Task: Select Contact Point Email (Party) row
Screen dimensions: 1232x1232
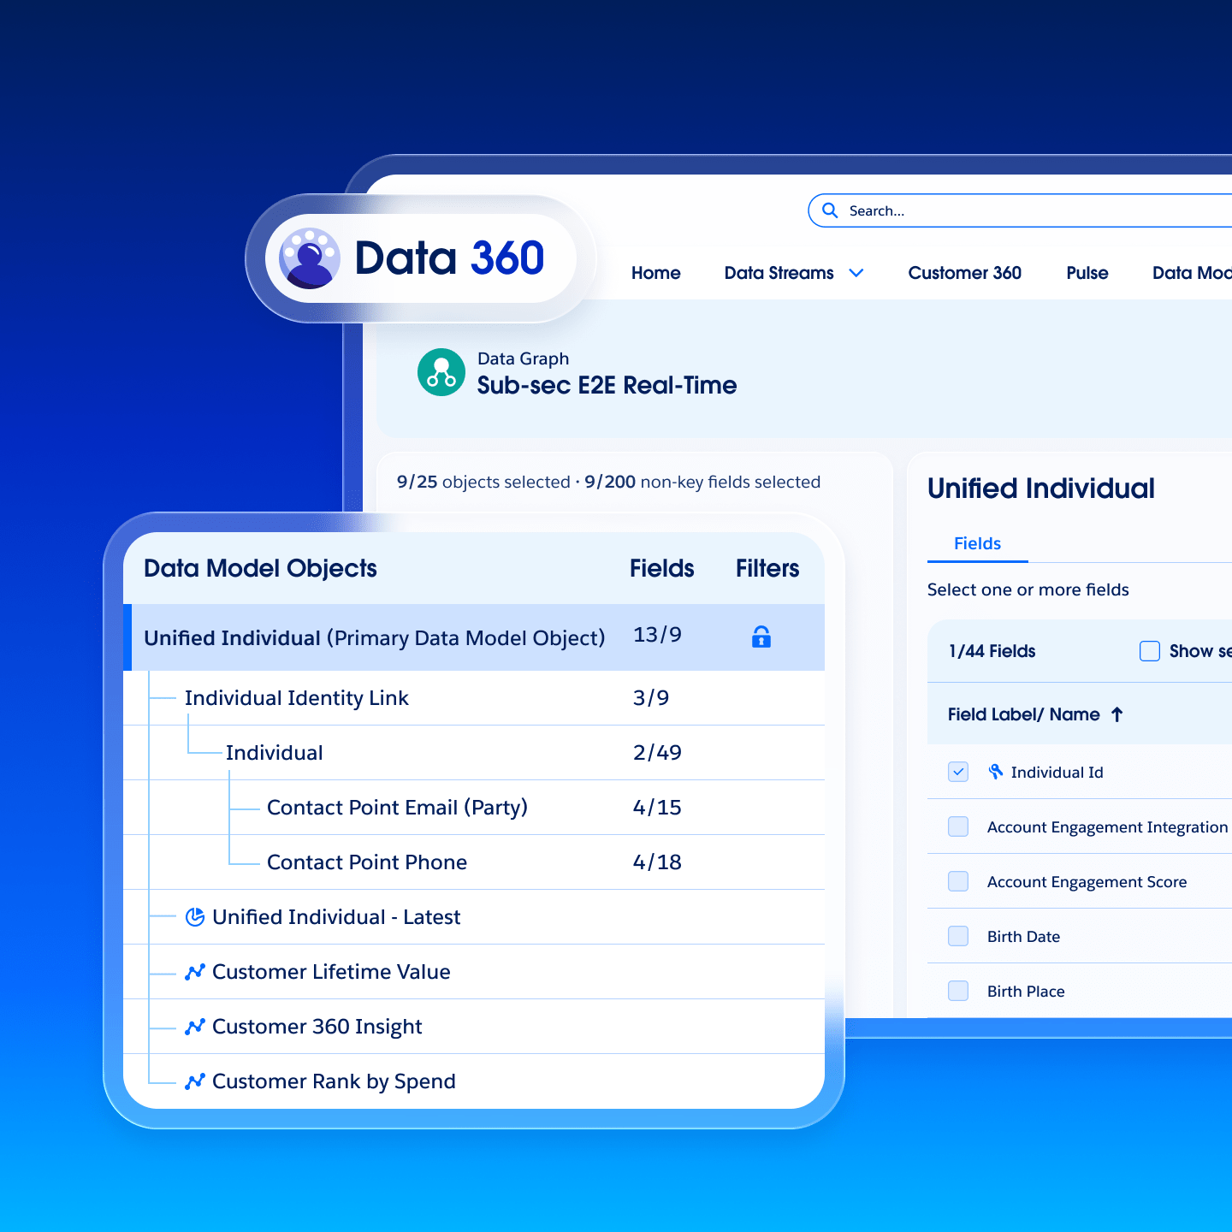Action: (474, 808)
